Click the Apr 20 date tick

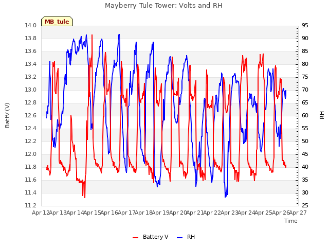click(x=178, y=213)
